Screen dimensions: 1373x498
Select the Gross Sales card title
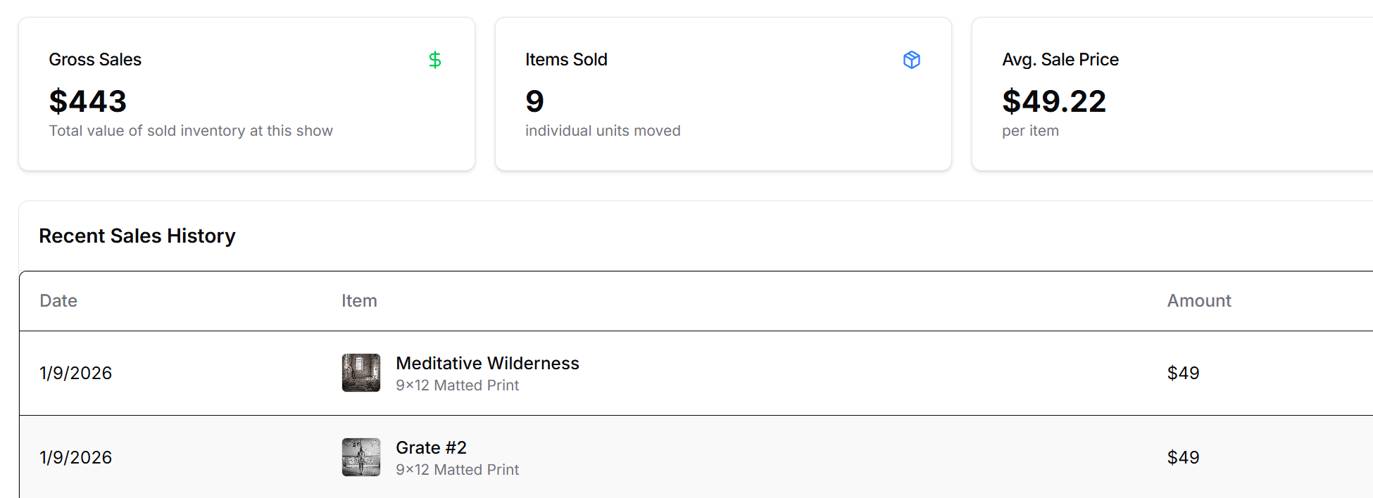pos(95,60)
